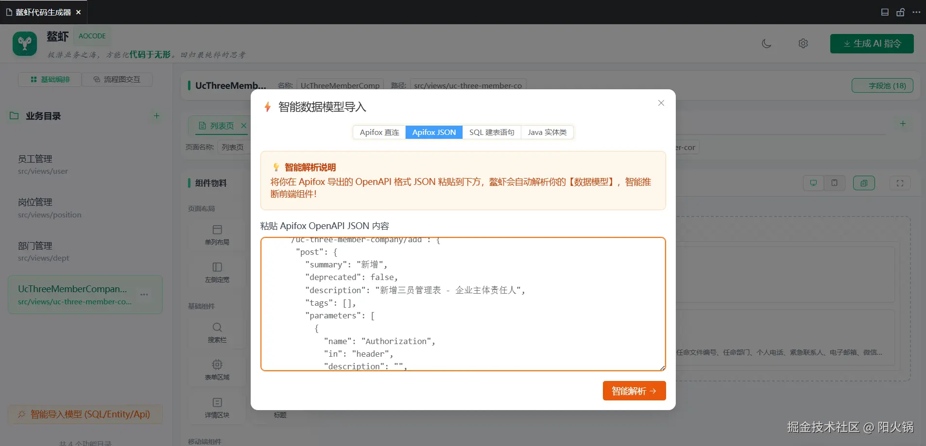This screenshot has width=926, height=446.
Task: Focus the Apifox OpenAPI JSON textarea
Action: [463, 304]
